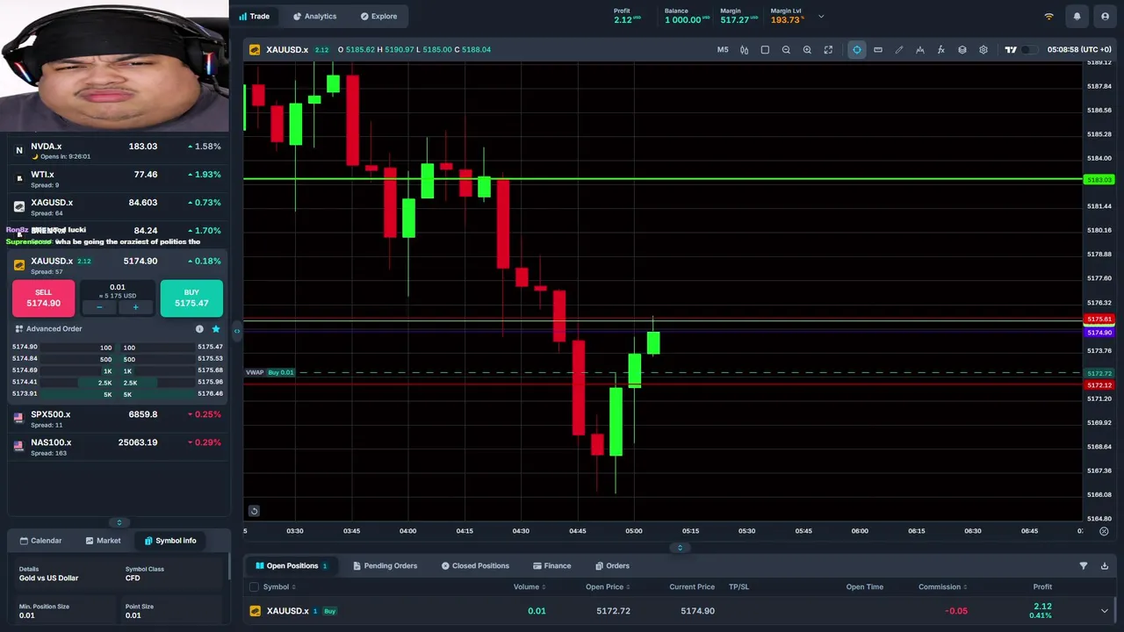Filter positions with funnel icon
The height and width of the screenshot is (632, 1124).
pyautogui.click(x=1083, y=566)
